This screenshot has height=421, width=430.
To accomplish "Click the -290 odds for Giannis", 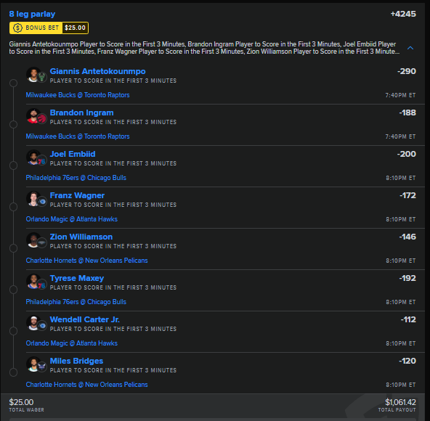I will [407, 71].
